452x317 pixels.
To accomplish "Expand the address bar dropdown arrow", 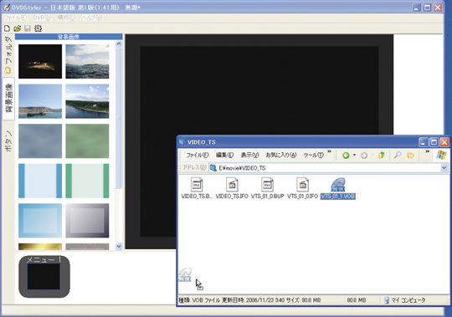I will coord(444,167).
